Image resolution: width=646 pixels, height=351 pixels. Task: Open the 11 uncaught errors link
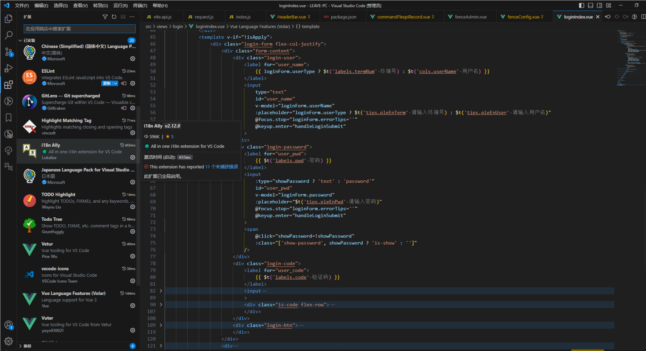[x=221, y=167]
